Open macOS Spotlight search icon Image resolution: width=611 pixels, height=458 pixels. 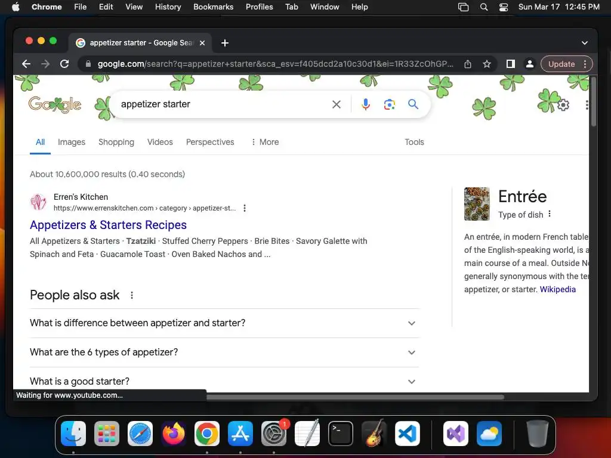(483, 7)
